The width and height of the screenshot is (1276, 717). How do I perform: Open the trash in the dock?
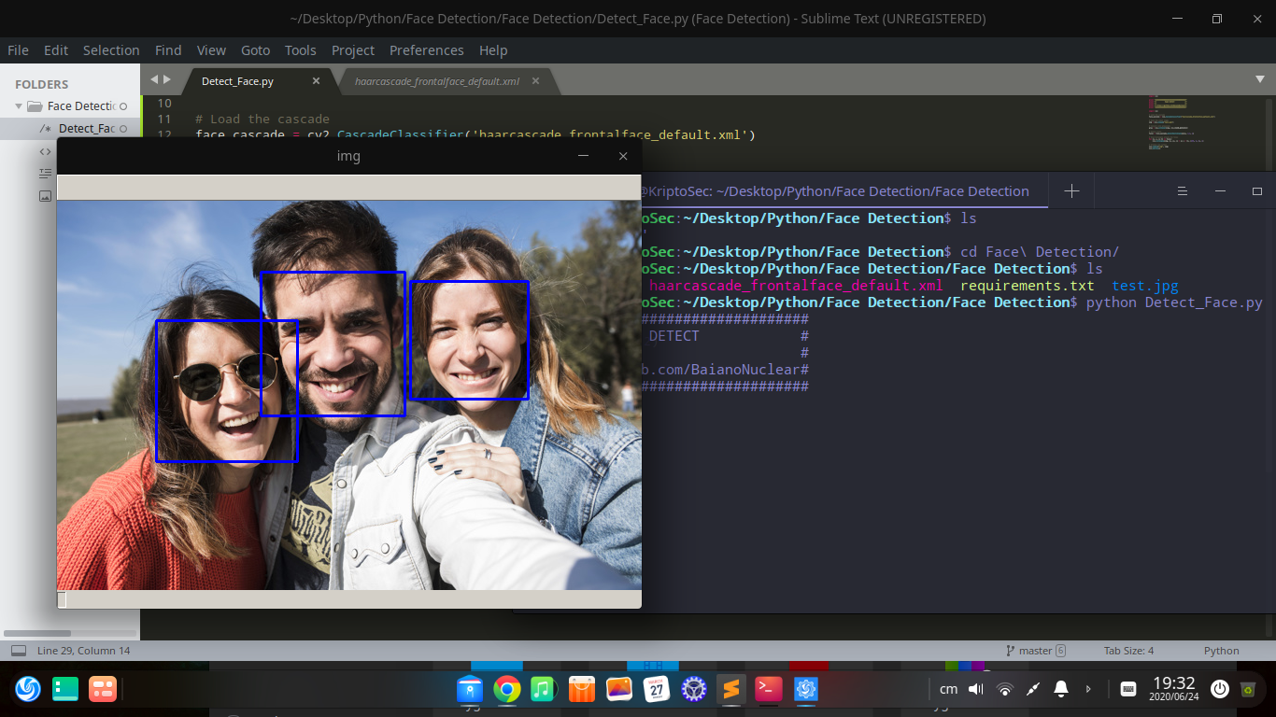pos(1248,689)
